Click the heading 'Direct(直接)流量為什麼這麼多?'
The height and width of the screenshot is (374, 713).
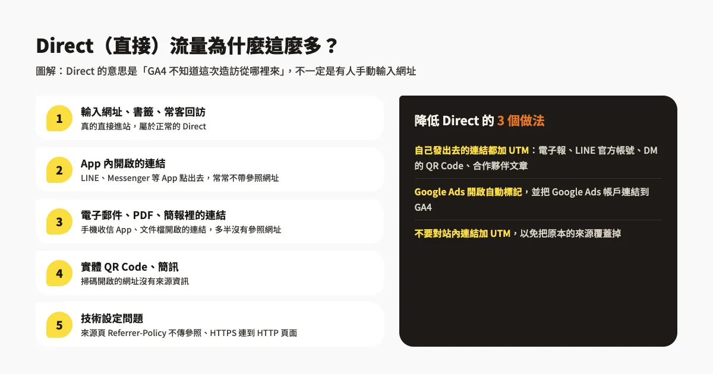187,46
